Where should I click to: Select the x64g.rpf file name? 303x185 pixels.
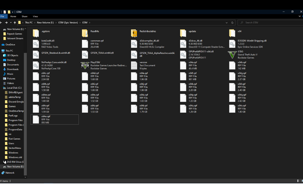coord(242,73)
